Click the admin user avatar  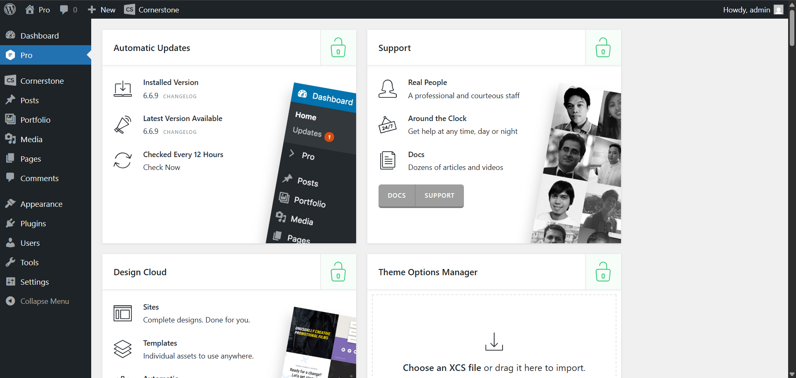(x=779, y=10)
